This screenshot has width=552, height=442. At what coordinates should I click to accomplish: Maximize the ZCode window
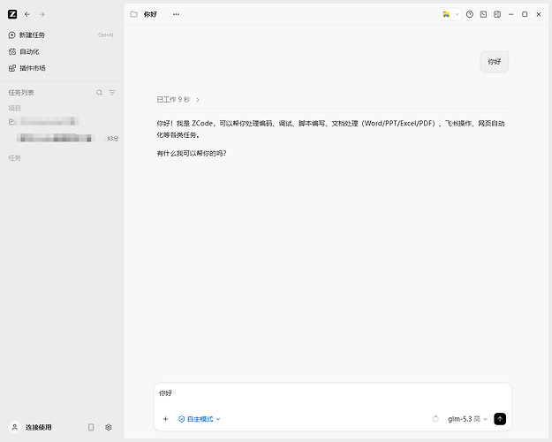[525, 14]
